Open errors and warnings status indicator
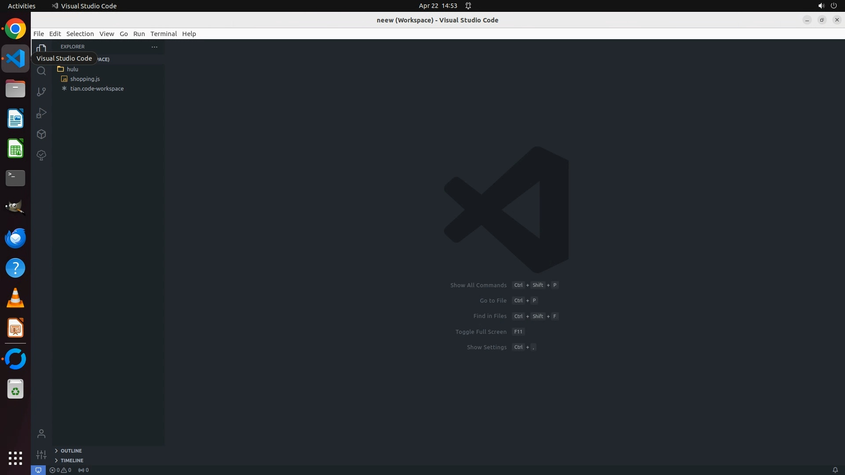Image resolution: width=845 pixels, height=475 pixels. pos(60,470)
